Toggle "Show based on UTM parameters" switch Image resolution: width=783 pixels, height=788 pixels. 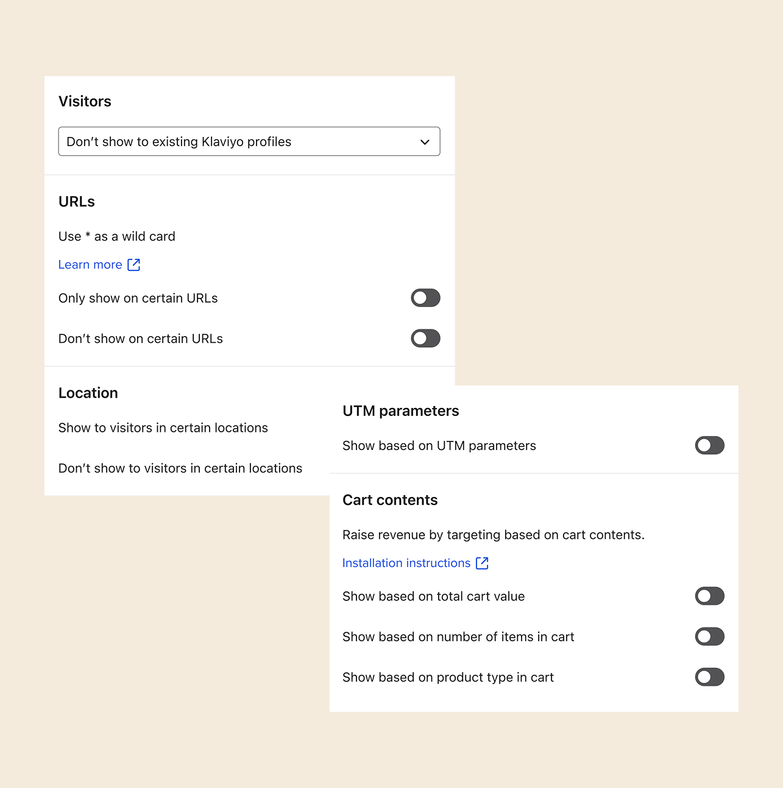pos(709,446)
